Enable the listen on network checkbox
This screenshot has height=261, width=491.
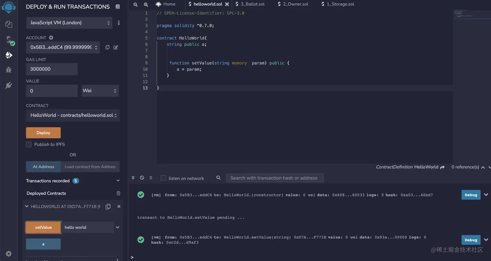point(163,178)
